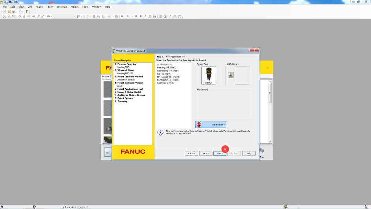Click the Zoom In magnifier icon
371x209 pixels.
click(x=4, y=16)
